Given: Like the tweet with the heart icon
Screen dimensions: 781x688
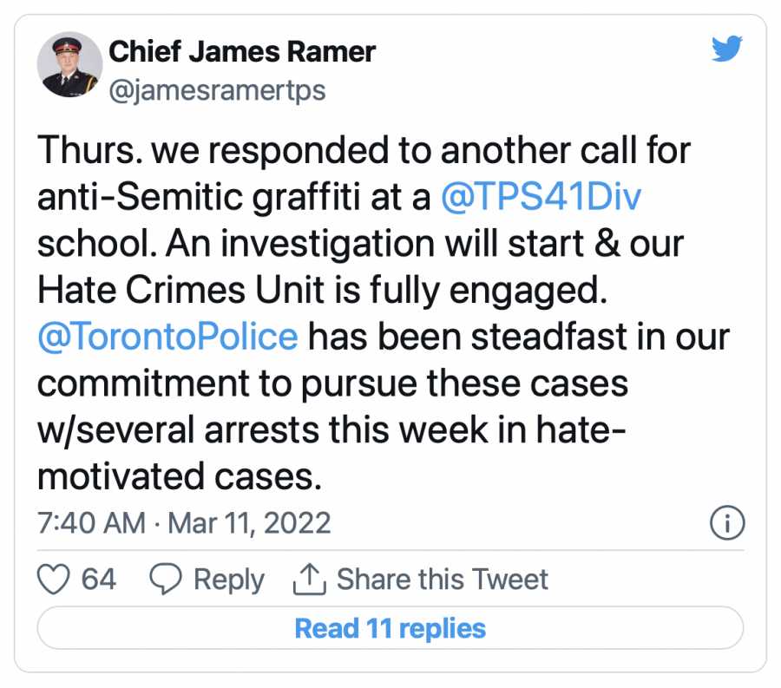Looking at the screenshot, I should (x=55, y=580).
